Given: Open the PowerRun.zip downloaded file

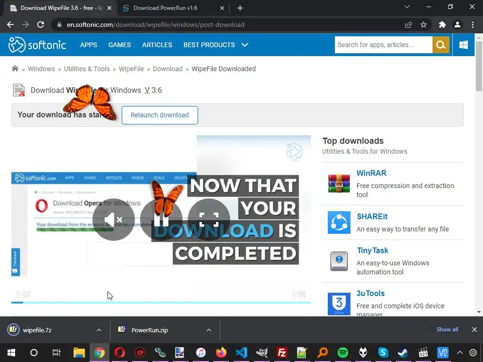Looking at the screenshot, I should (x=150, y=330).
